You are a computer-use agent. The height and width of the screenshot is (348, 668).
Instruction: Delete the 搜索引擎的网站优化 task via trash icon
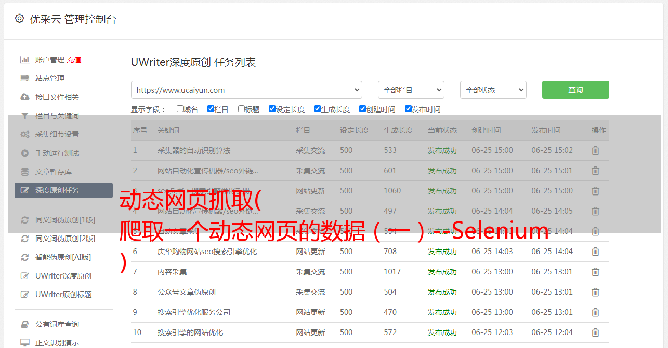[x=595, y=332]
